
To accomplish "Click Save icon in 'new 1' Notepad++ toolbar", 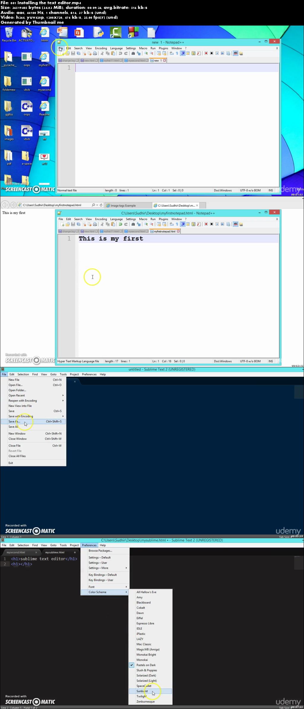I will click(x=73, y=53).
